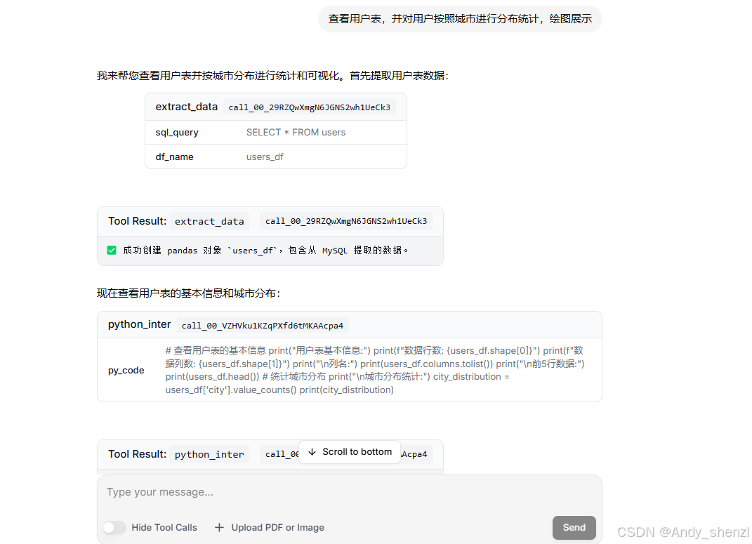752x544 pixels.
Task: Click the extract_data tool call header
Action: [x=276, y=107]
